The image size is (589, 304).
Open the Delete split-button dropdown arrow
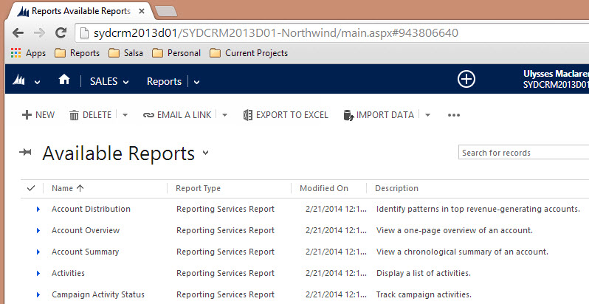125,115
